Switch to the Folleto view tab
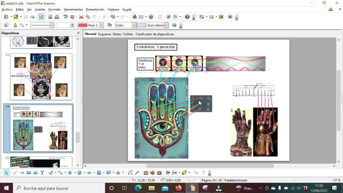This screenshot has width=343, height=193. pyautogui.click(x=128, y=34)
